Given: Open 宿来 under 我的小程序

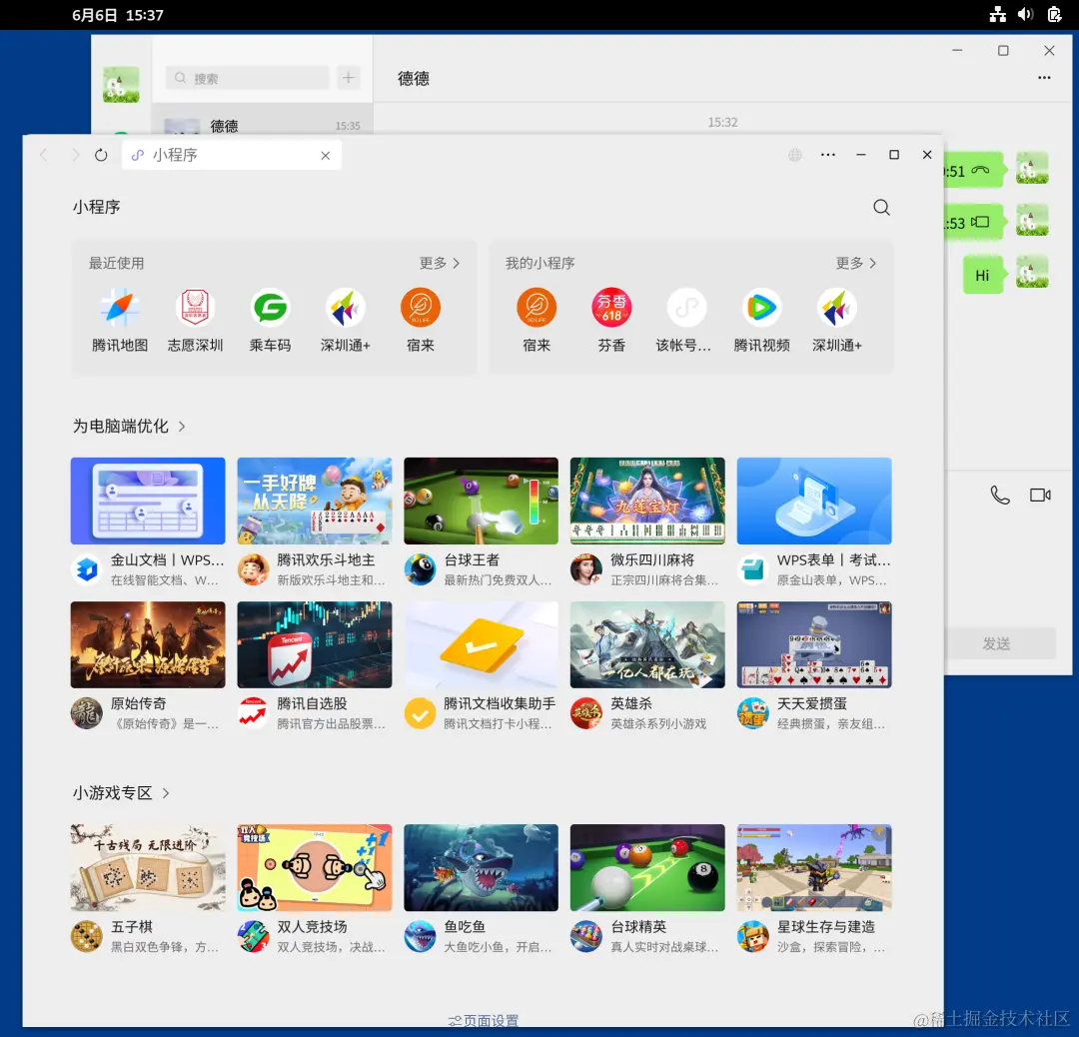Looking at the screenshot, I should pyautogui.click(x=537, y=307).
